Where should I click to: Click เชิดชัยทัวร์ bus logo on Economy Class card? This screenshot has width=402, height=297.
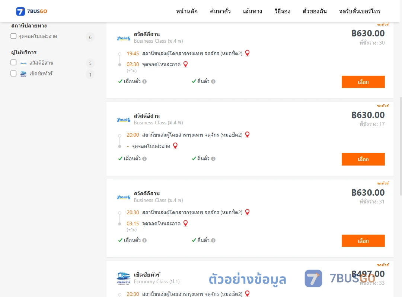[124, 278]
